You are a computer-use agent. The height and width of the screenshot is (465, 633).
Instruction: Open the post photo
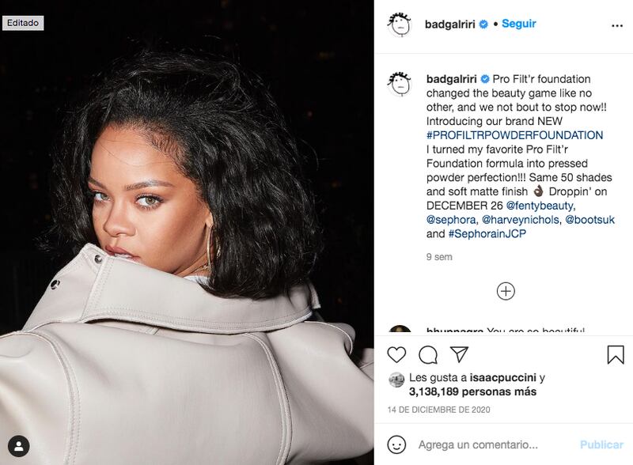(x=187, y=232)
